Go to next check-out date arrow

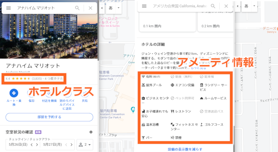pos(72,145)
